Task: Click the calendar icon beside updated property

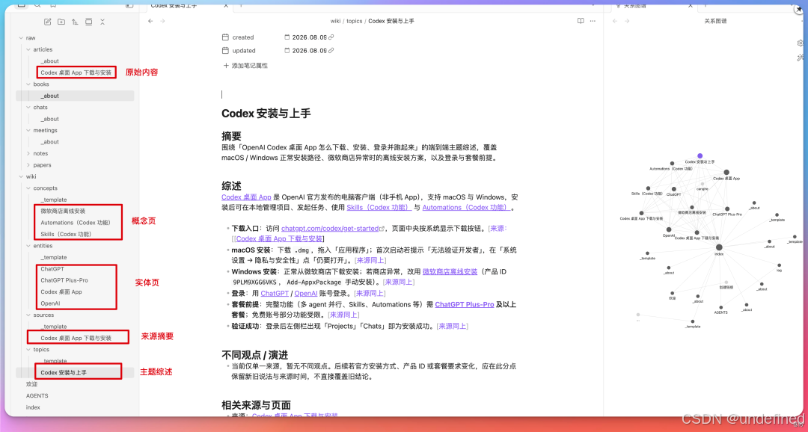Action: tap(225, 51)
